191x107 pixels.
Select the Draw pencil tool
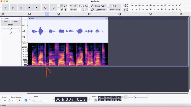click(x=62, y=10)
